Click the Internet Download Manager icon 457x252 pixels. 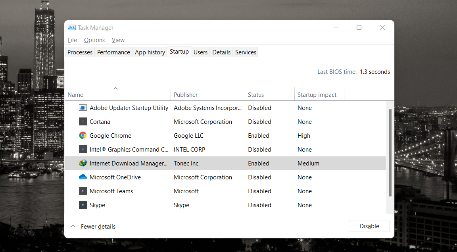[x=83, y=164]
